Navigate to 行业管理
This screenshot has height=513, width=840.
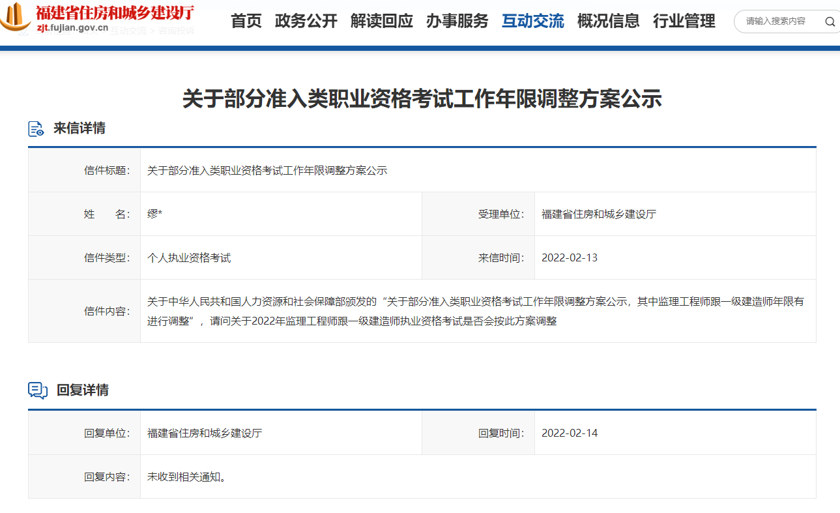(684, 22)
